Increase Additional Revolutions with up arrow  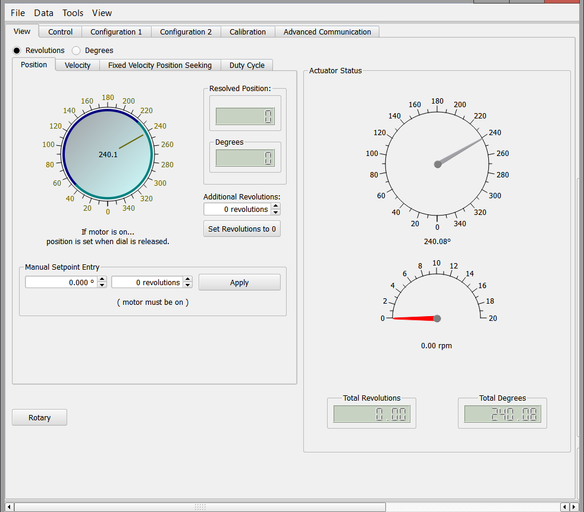coord(275,206)
